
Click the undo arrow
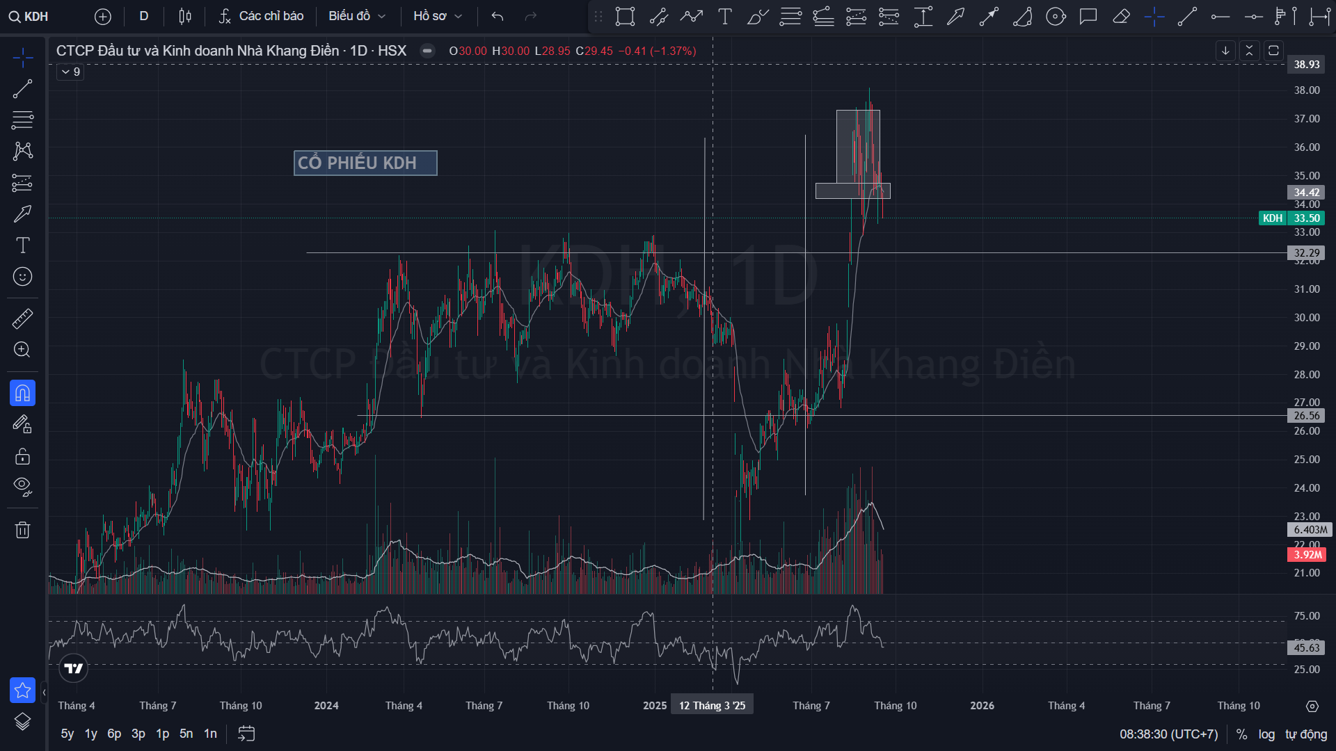(497, 16)
